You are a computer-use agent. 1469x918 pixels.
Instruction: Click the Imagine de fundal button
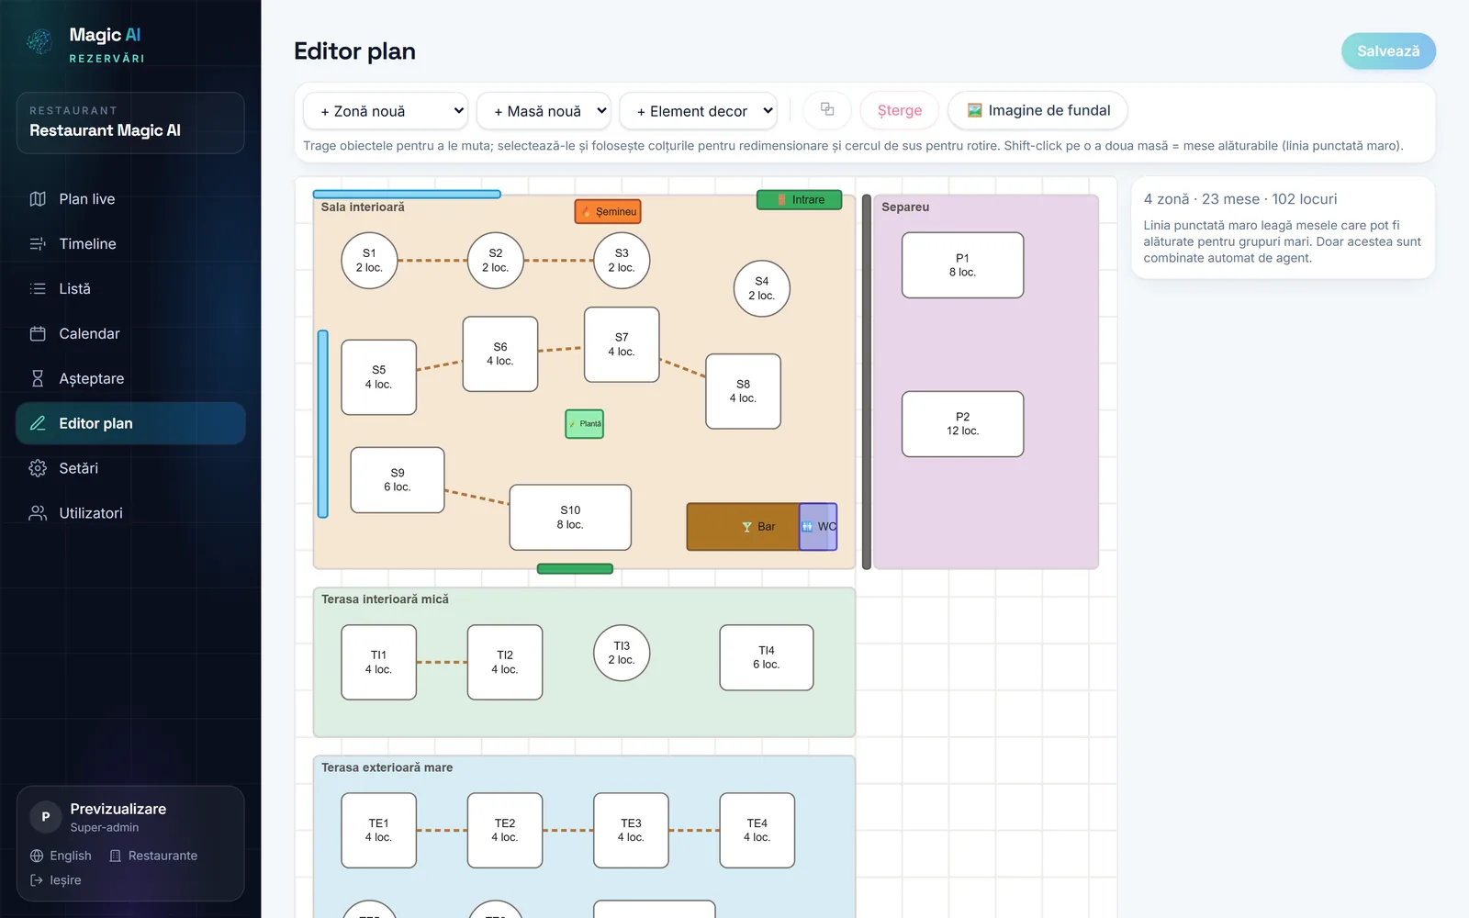1038,110
